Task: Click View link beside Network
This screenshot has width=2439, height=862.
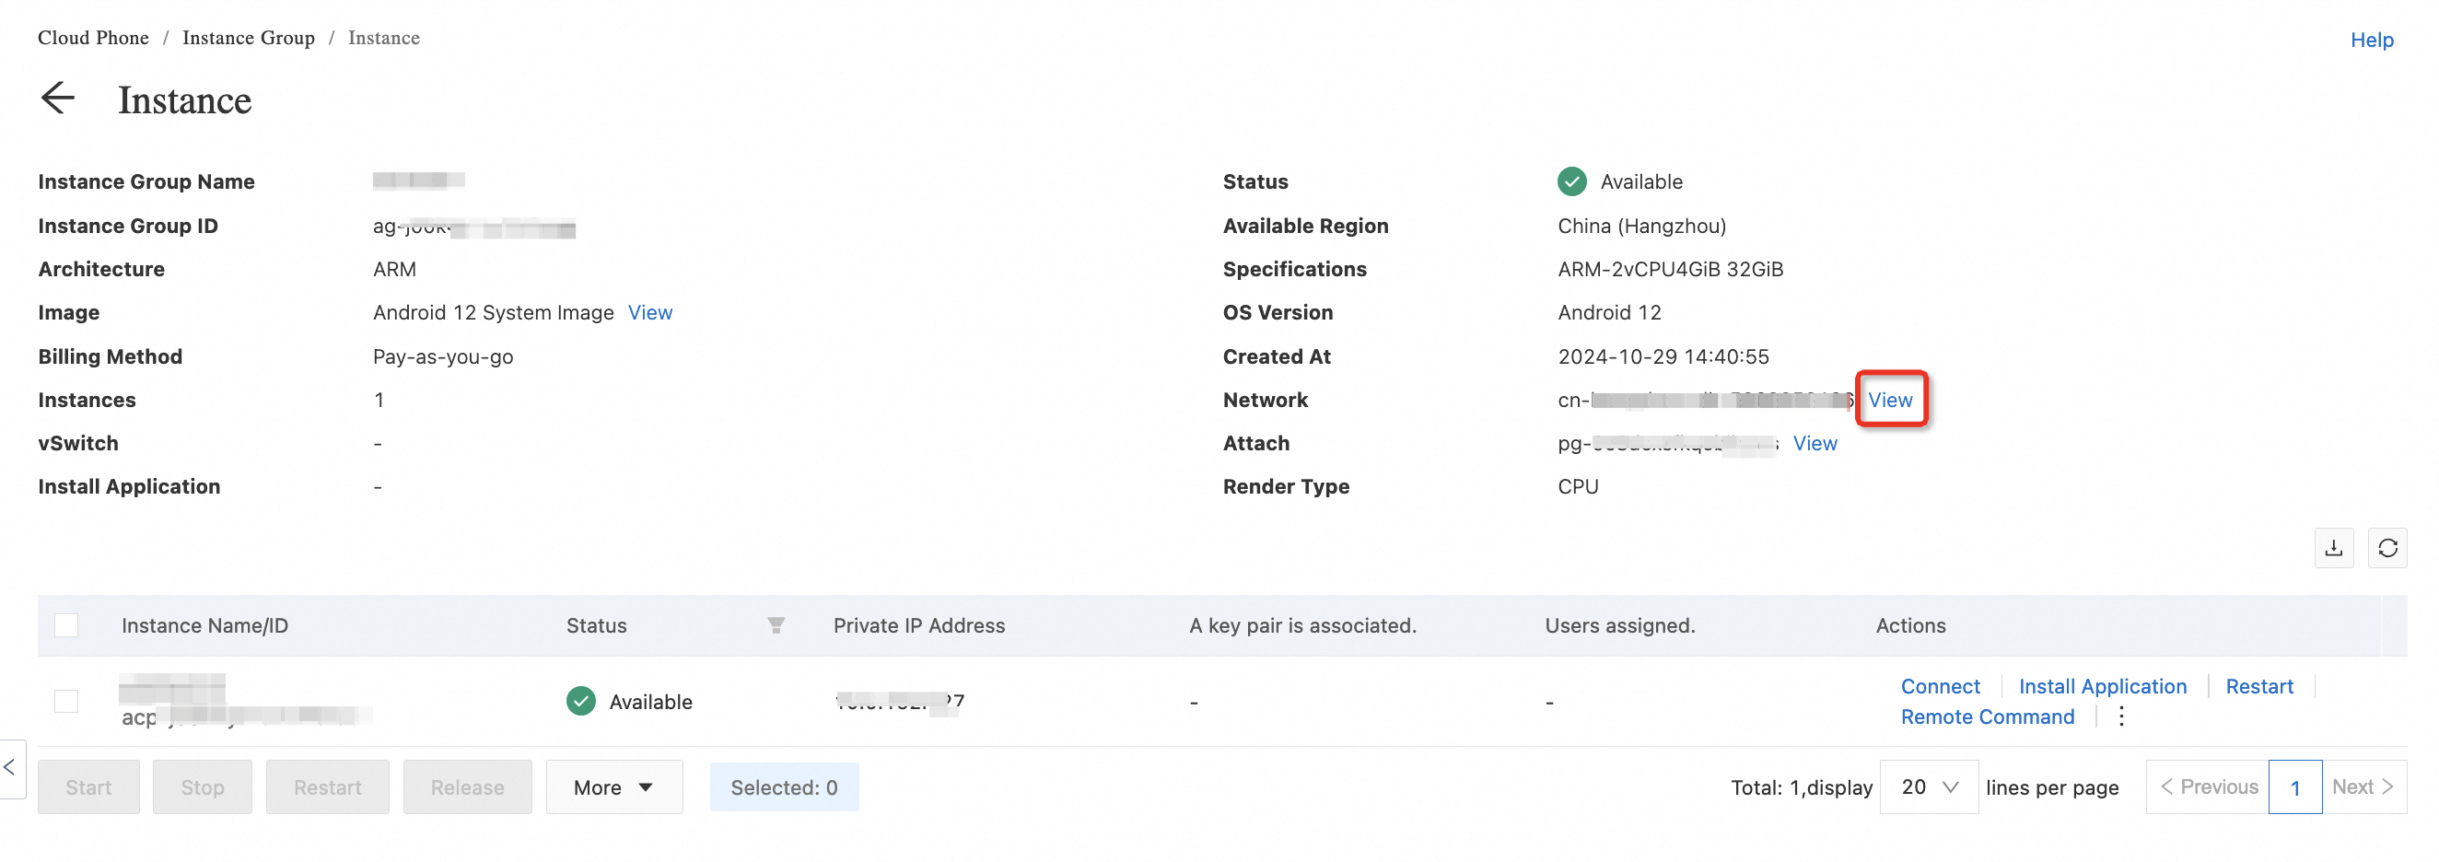Action: [1890, 400]
